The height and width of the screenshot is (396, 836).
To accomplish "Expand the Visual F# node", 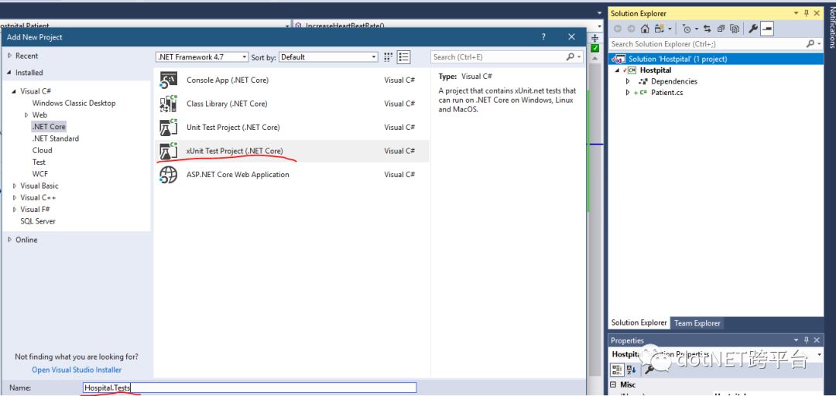I will 15,209.
